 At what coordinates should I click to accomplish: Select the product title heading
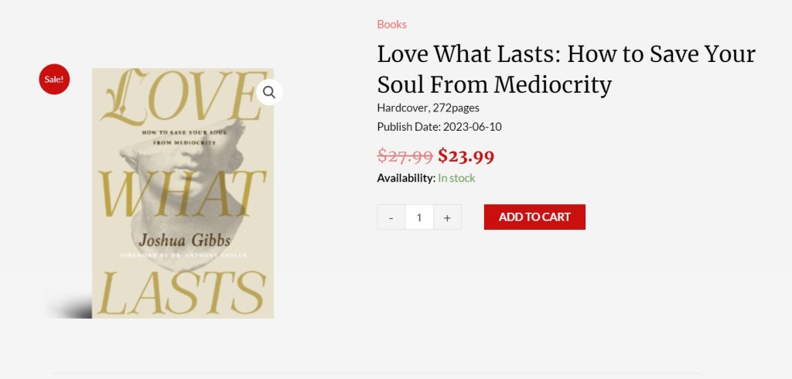pos(565,69)
